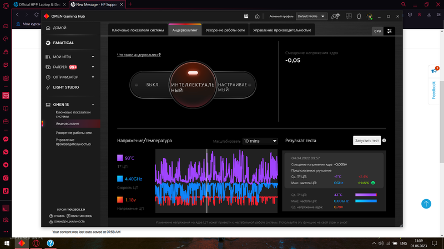Open Instagram in Opera GX sidebar
The height and width of the screenshot is (249, 444).
pos(6,178)
